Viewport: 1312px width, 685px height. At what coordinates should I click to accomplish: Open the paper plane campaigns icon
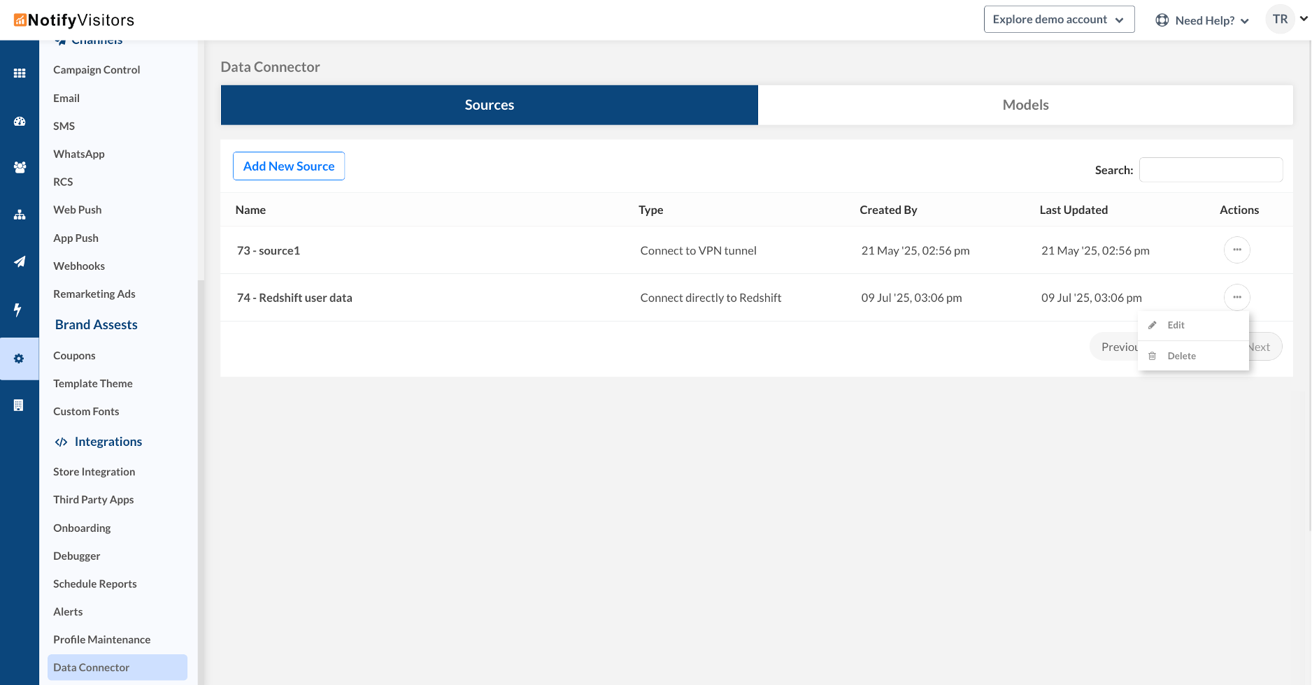[x=20, y=261]
